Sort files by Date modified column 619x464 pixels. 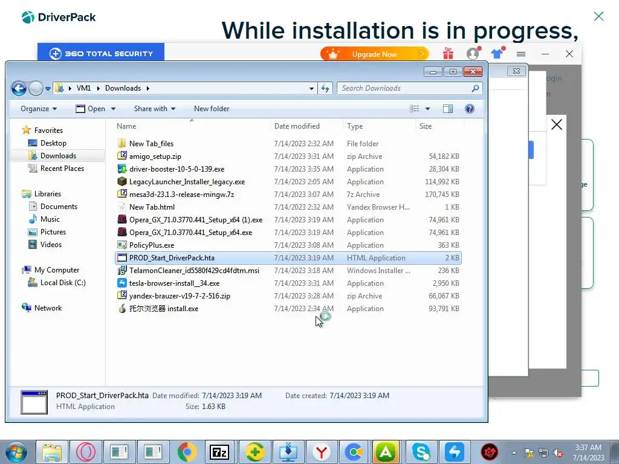(297, 126)
